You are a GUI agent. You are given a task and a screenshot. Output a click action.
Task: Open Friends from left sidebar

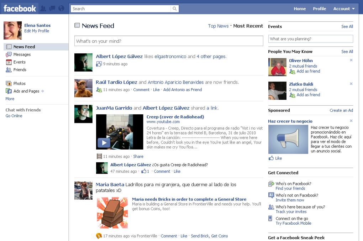tap(20, 70)
